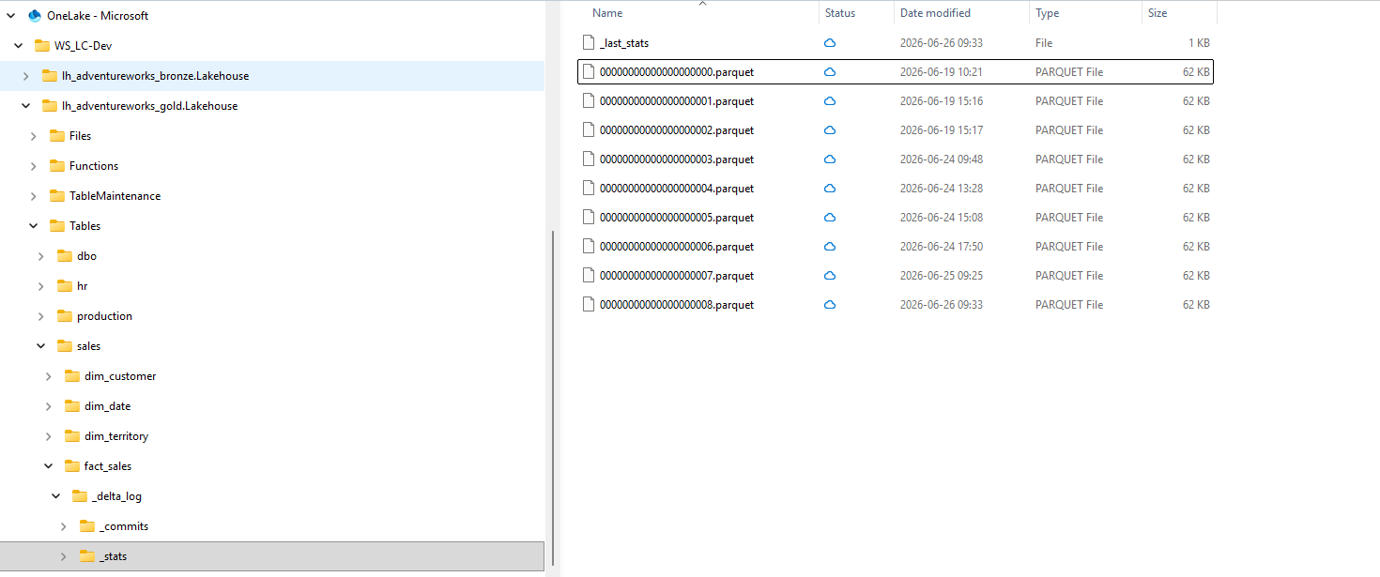The image size is (1380, 577).
Task: Click the lh_adventureworks_gold.Lakehouse folder icon
Action: click(x=50, y=106)
